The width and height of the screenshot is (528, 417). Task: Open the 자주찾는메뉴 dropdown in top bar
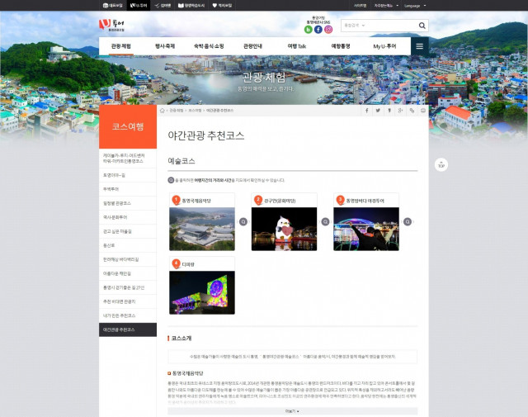click(x=381, y=5)
